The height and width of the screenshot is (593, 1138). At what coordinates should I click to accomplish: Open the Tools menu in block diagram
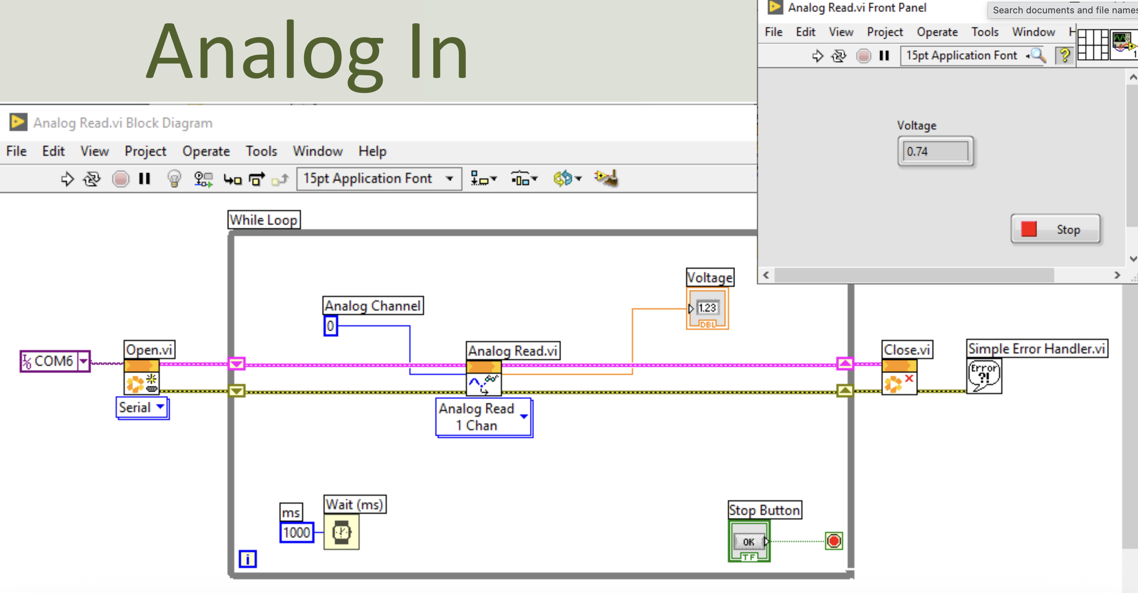261,152
